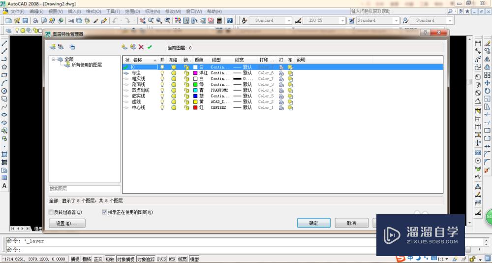Screen dimensions: 492x263
Task: Click the Set Current green checkmark icon
Action: click(150, 47)
